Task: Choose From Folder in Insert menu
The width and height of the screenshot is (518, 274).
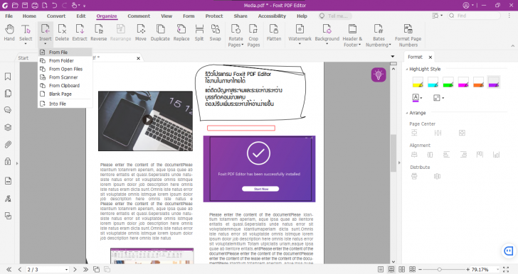Action: (x=65, y=60)
